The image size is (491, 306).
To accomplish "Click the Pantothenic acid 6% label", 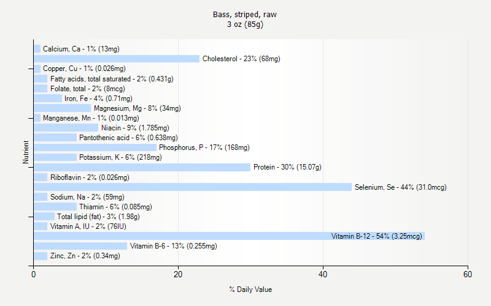I will (x=128, y=138).
